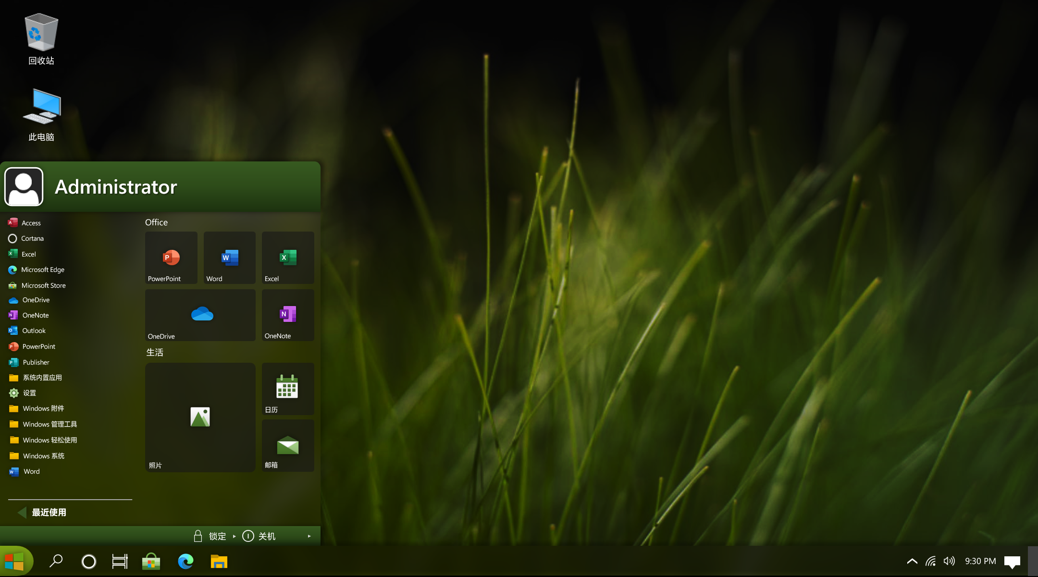The image size is (1038, 577).
Task: Open the Calendar (日历) tile
Action: pos(287,389)
